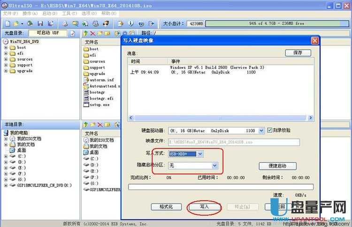The image size is (352, 227).
Task: Click green up-folder arrow in disc file pane
Action: tap(85, 33)
